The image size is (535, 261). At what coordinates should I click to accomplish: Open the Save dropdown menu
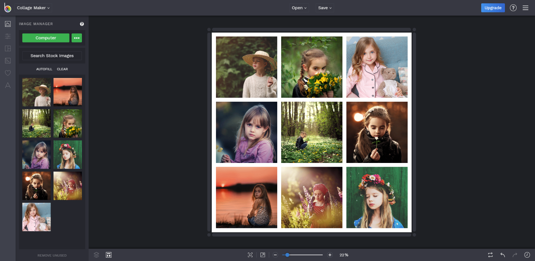tap(325, 8)
